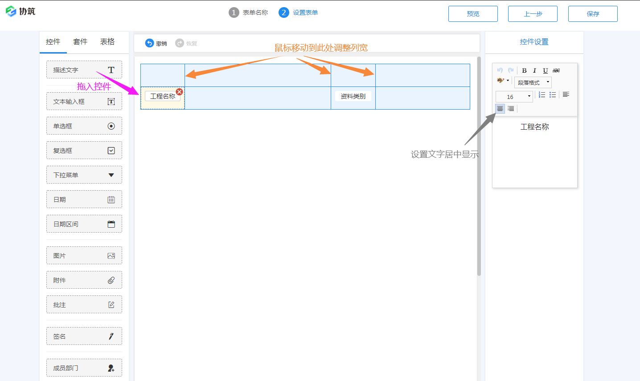This screenshot has width=640, height=381.
Task: Underline the text with U icon
Action: pyautogui.click(x=545, y=70)
